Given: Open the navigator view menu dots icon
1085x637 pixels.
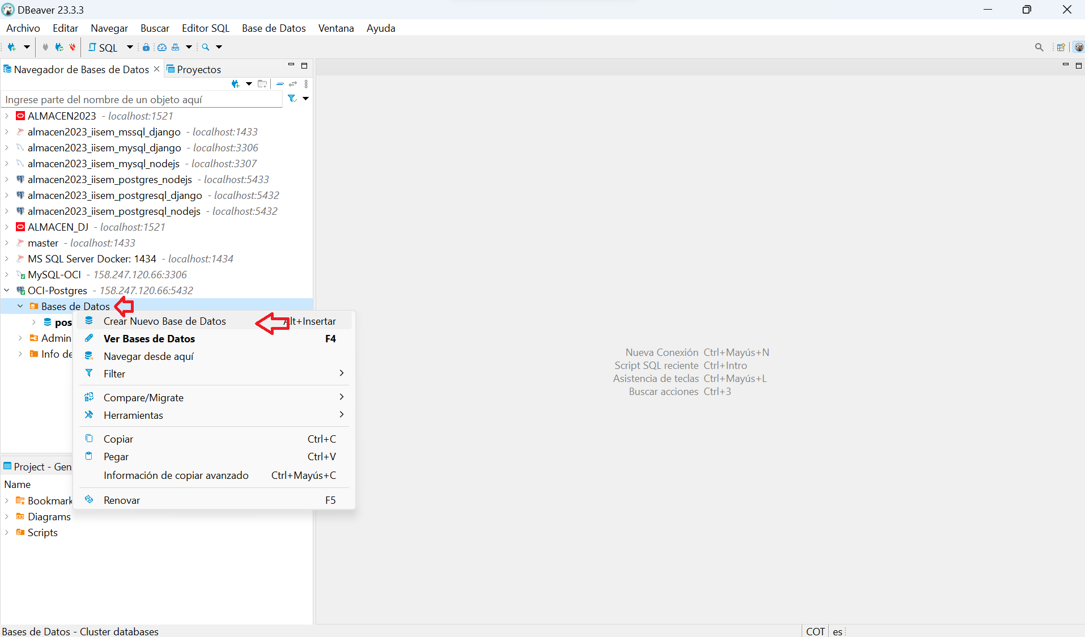Looking at the screenshot, I should (306, 84).
